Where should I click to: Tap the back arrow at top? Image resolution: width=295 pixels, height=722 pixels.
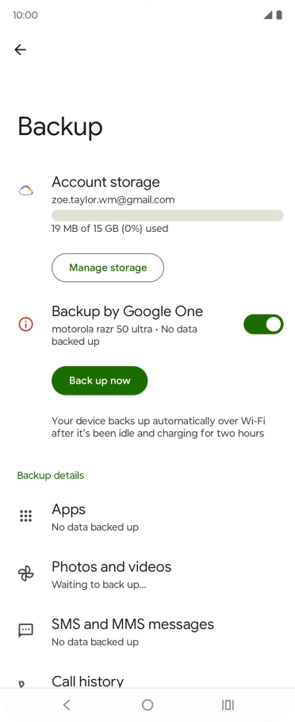(20, 50)
